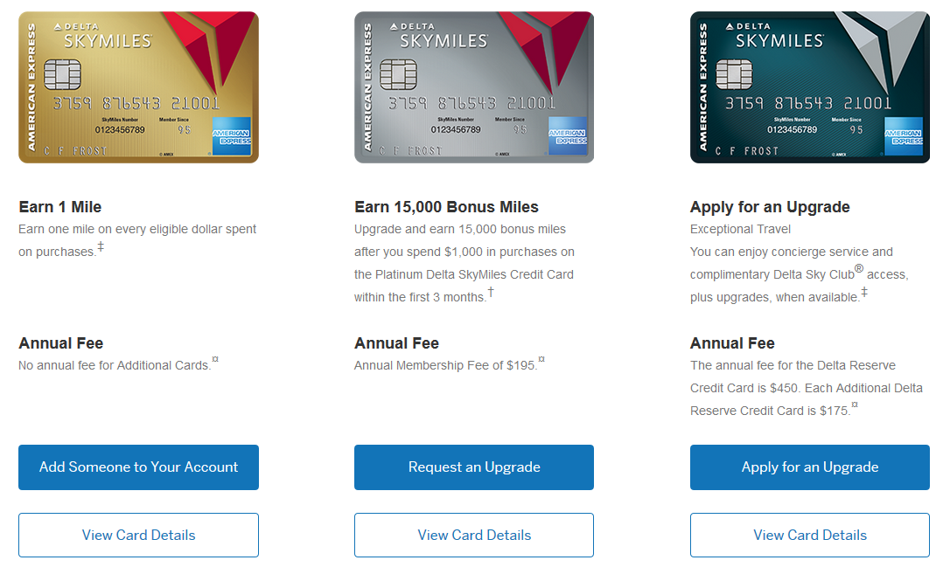Open View Card Details under the platinum card
Image resolution: width=943 pixels, height=574 pixels.
point(474,535)
